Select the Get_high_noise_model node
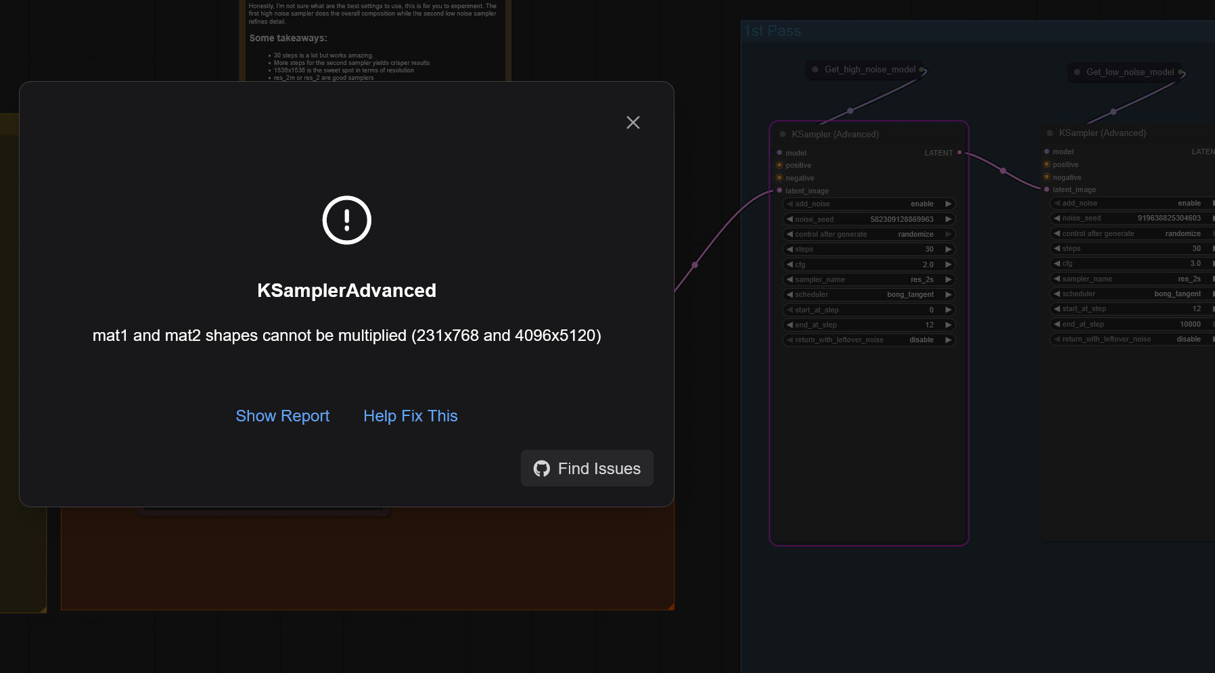This screenshot has height=673, width=1215. click(866, 69)
